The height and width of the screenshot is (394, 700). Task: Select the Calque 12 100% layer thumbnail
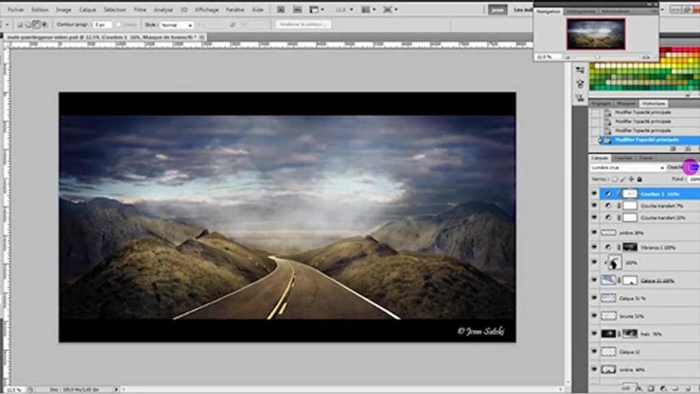pyautogui.click(x=609, y=280)
